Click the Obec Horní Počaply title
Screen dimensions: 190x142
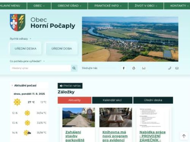(53, 23)
